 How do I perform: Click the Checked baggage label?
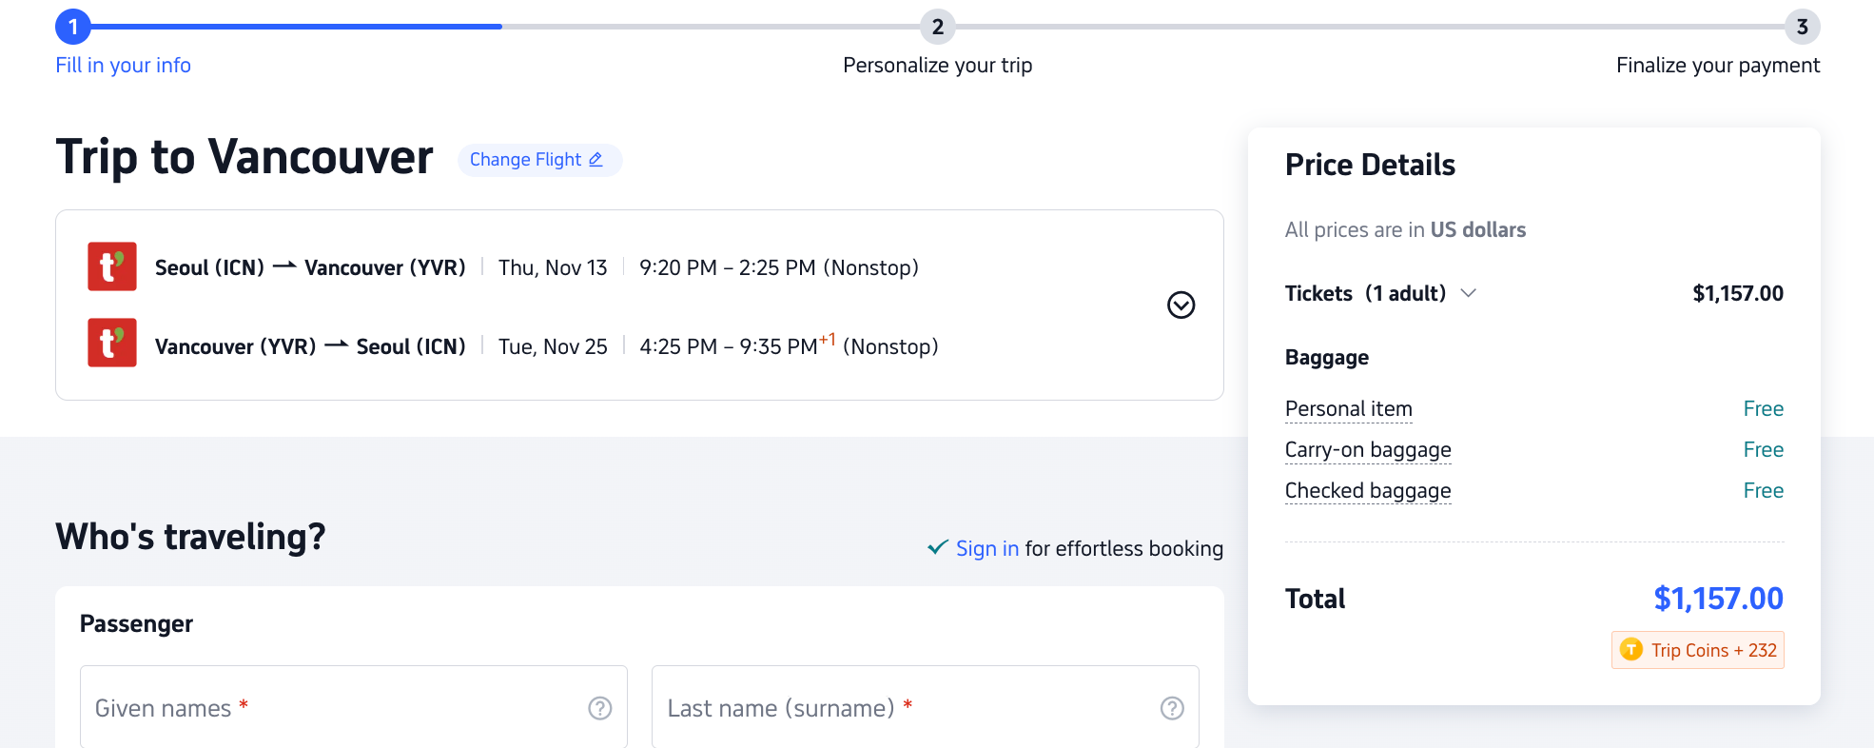click(1367, 491)
